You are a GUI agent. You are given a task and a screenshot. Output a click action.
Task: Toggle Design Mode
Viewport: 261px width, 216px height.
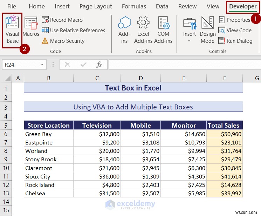coord(207,30)
